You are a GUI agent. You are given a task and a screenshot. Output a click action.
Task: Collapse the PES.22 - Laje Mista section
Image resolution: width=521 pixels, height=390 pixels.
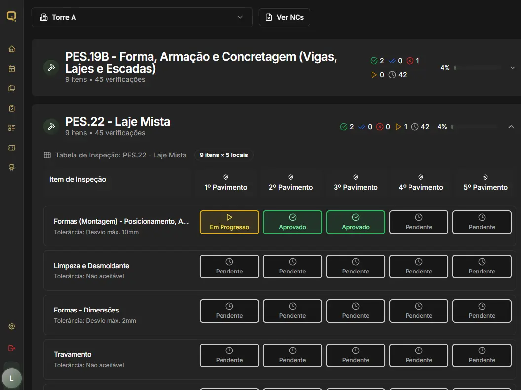coord(511,127)
